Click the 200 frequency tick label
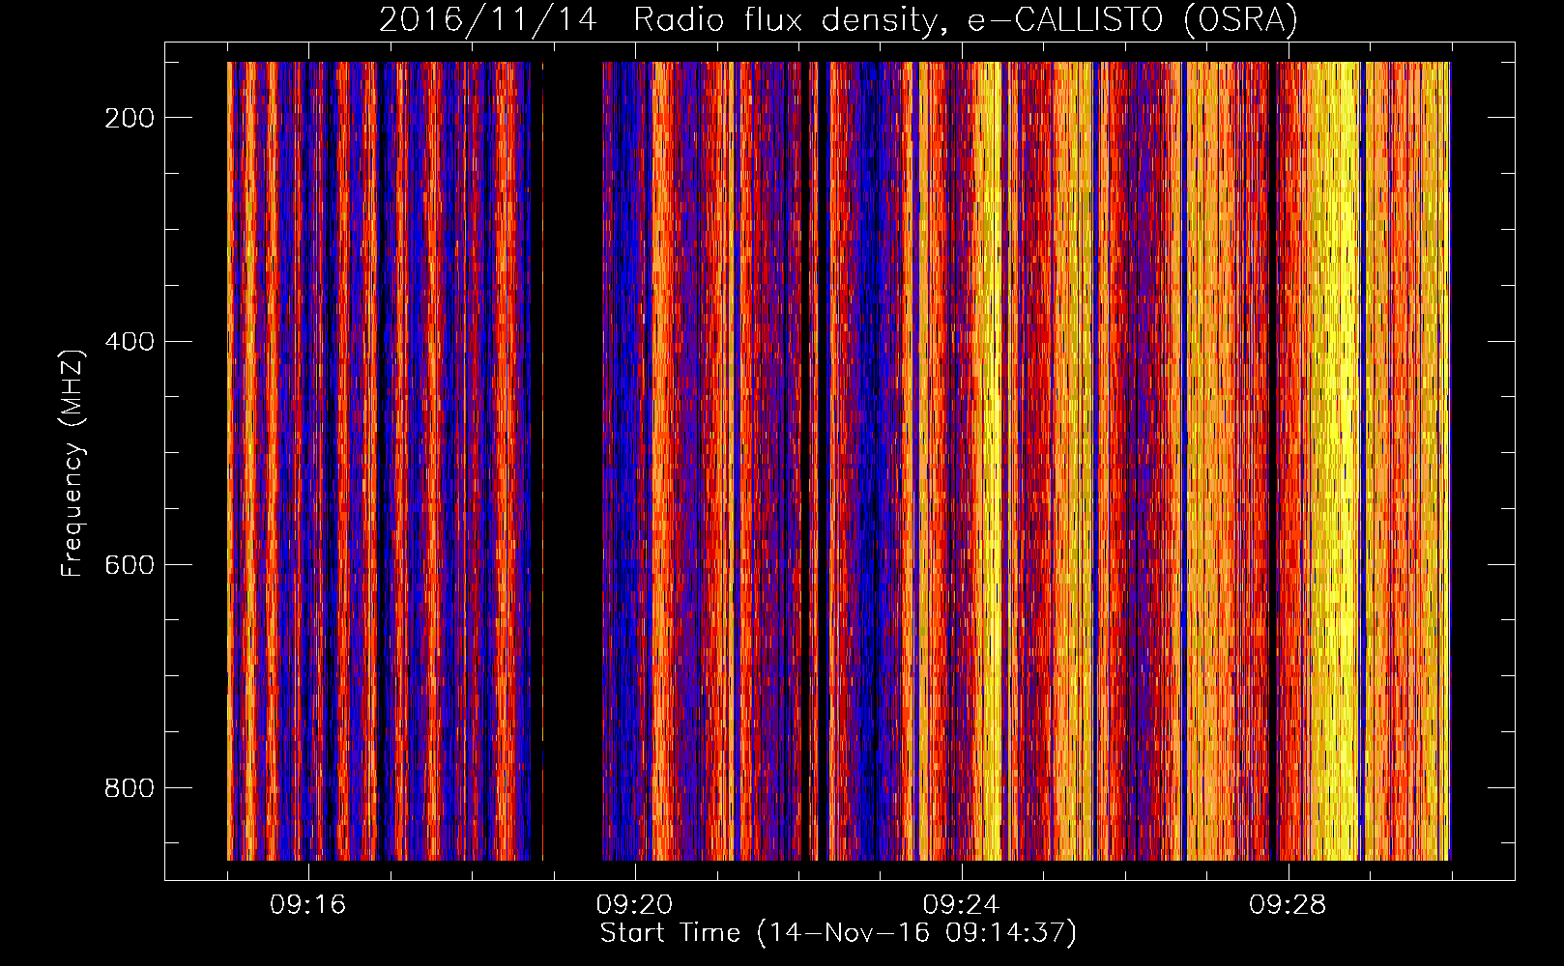 [x=130, y=118]
